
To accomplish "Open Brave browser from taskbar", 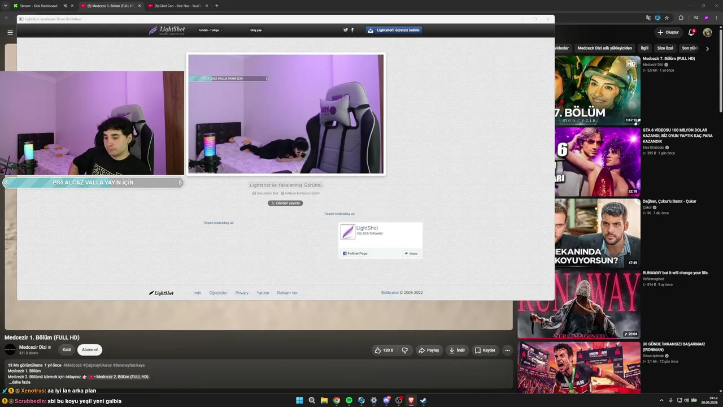I will 411,400.
